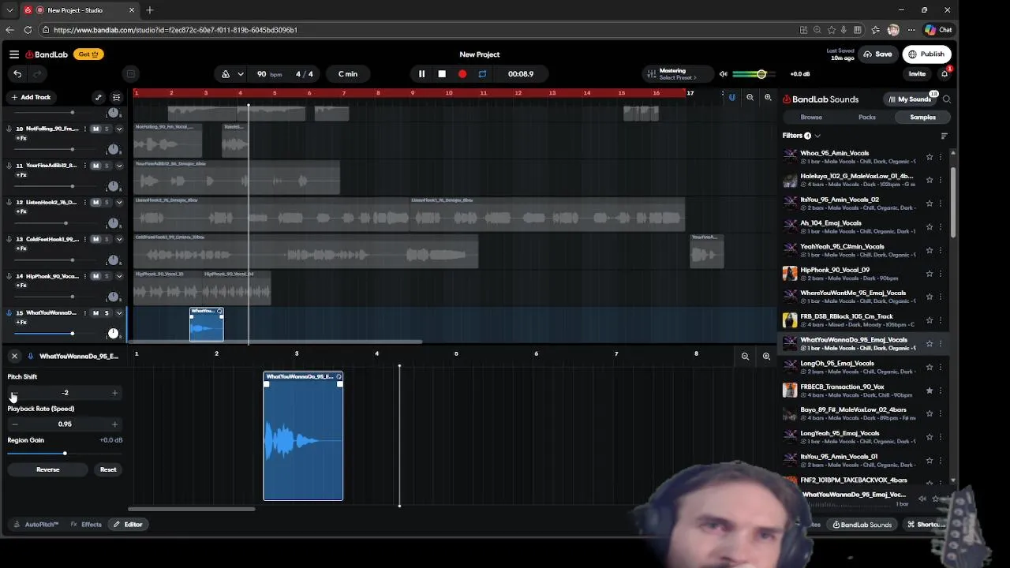Image resolution: width=1010 pixels, height=568 pixels.
Task: Click the Save button
Action: coord(877,54)
